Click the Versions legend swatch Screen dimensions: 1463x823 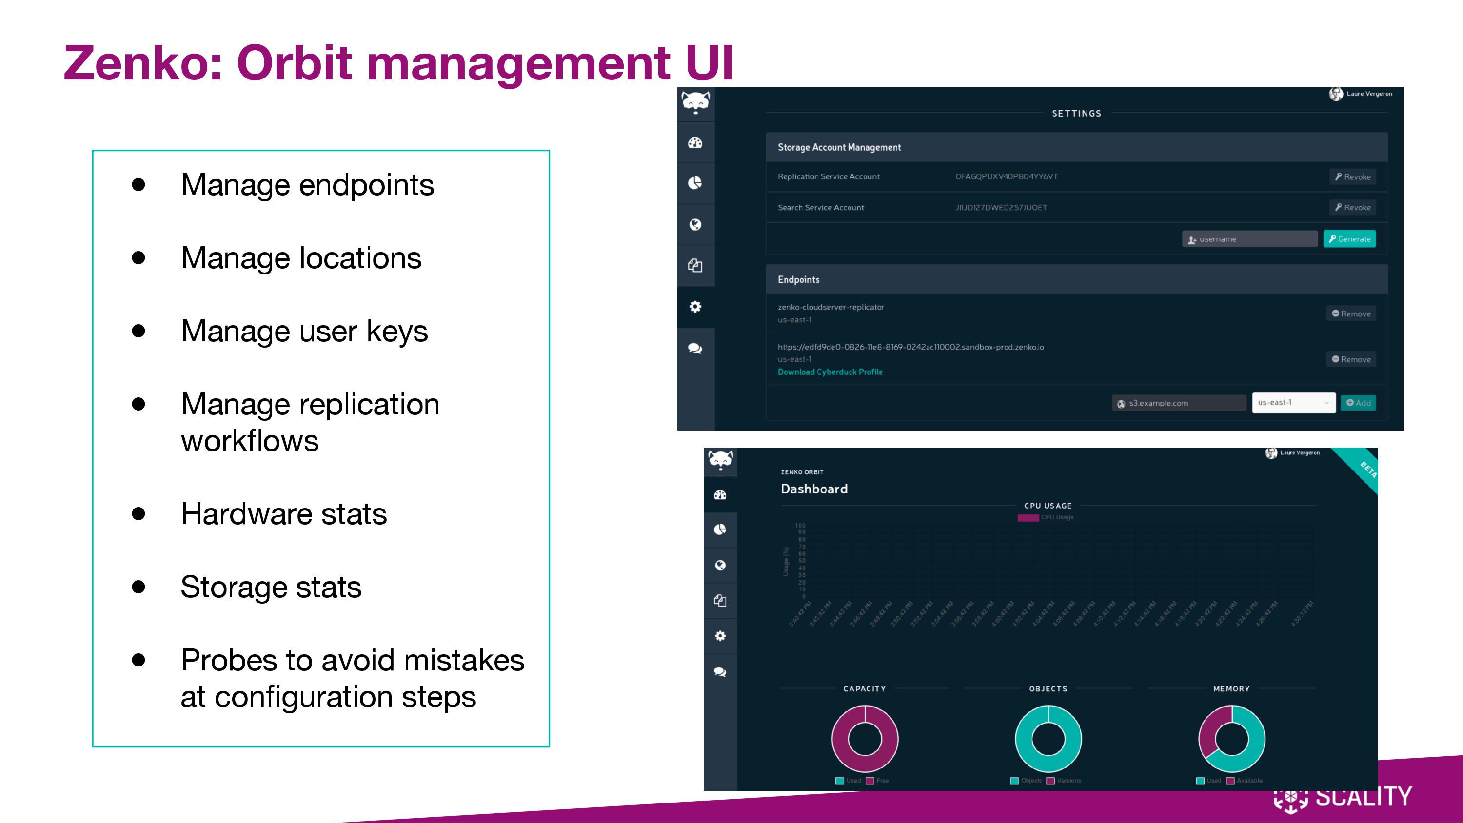point(1051,781)
